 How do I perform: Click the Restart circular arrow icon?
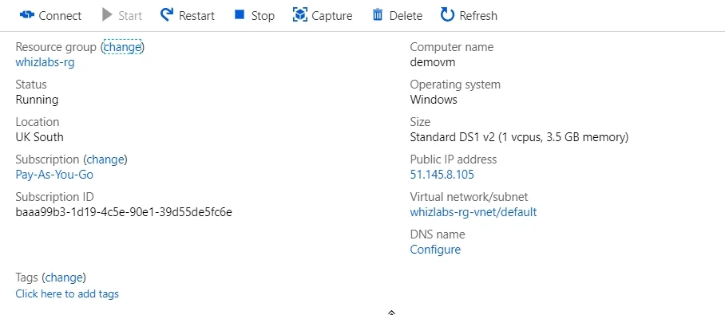pos(166,15)
